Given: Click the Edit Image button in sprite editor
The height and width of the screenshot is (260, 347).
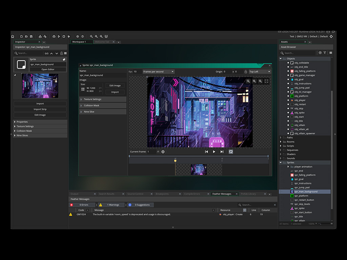Looking at the screenshot, I should click(x=115, y=86).
